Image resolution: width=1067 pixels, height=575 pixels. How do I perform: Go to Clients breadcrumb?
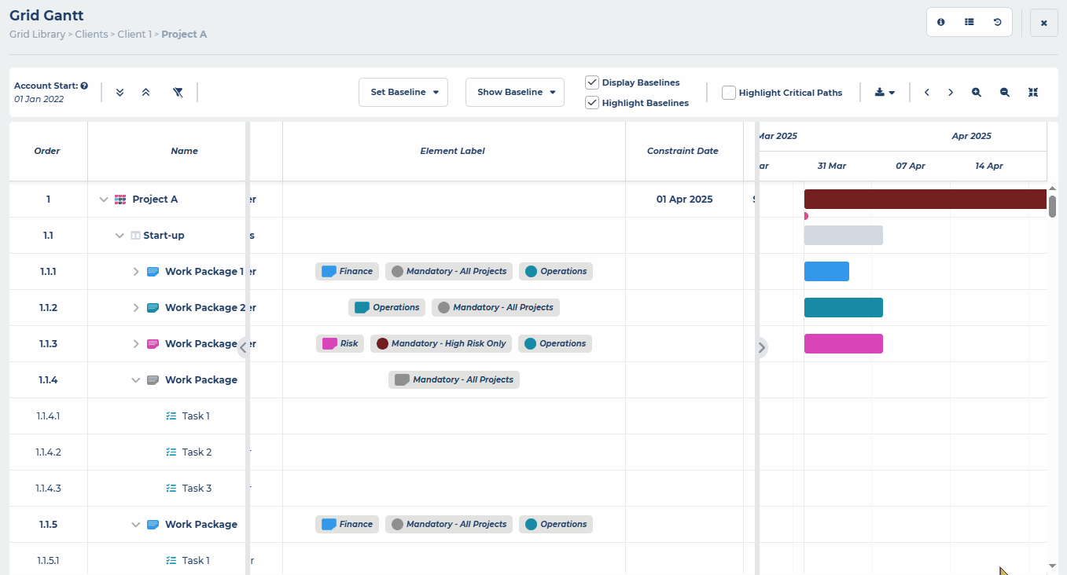point(91,35)
